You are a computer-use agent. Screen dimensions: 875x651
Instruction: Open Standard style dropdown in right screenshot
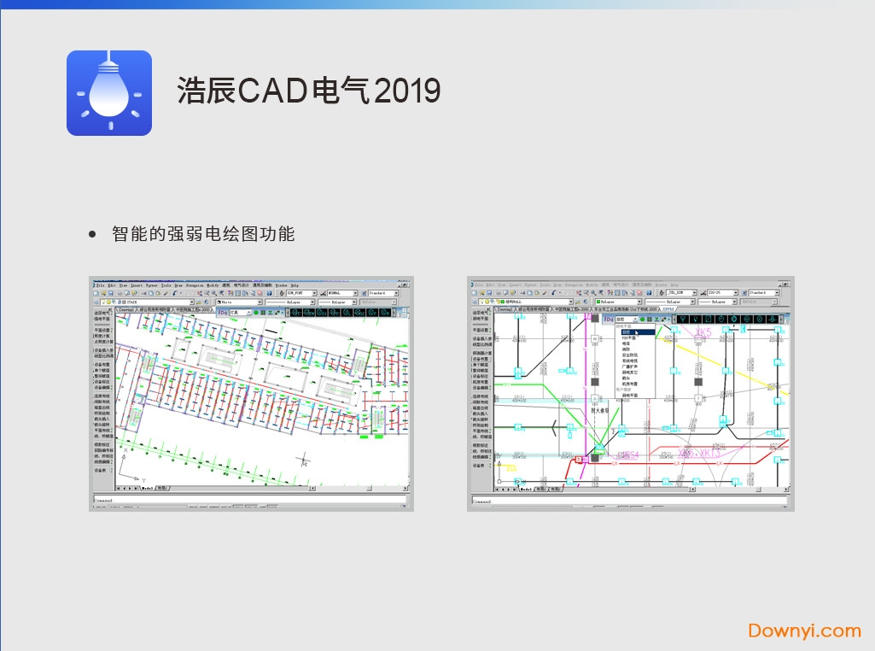(775, 293)
